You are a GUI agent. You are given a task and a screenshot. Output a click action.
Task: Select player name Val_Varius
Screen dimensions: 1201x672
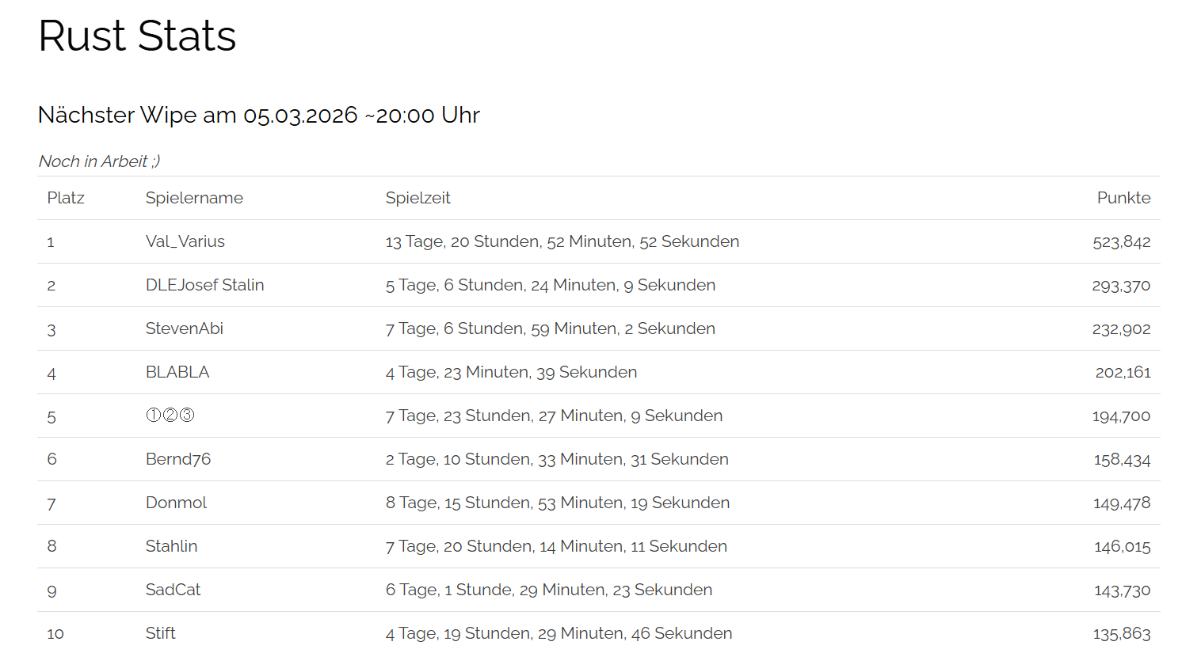click(185, 241)
